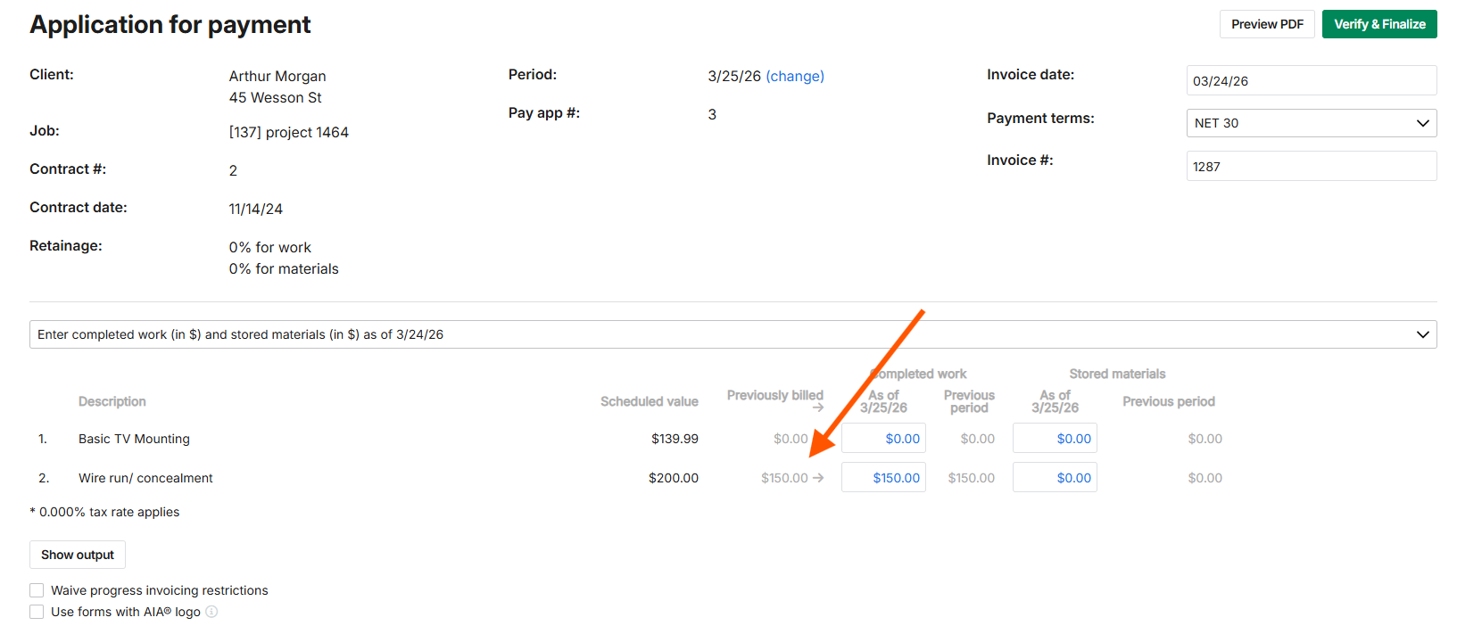
Task: Select completed work amount for Basic TV Mounting
Action: 883,439
